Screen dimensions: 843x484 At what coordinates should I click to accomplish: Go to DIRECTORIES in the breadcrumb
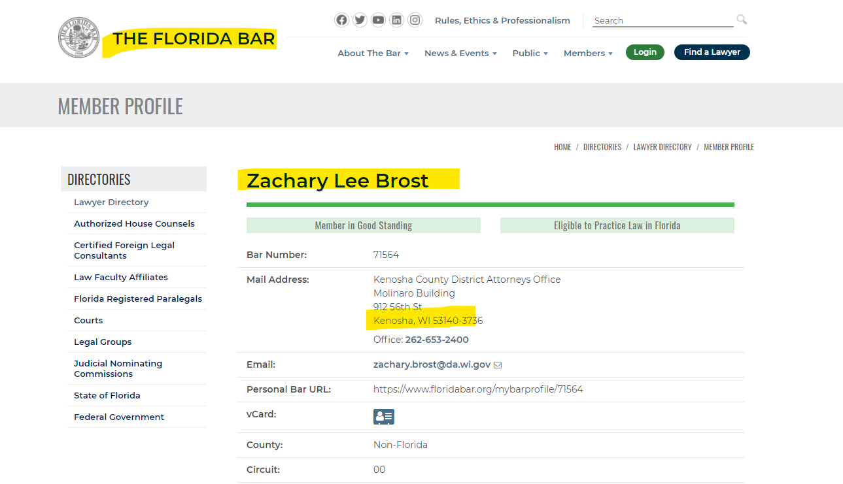tap(602, 147)
